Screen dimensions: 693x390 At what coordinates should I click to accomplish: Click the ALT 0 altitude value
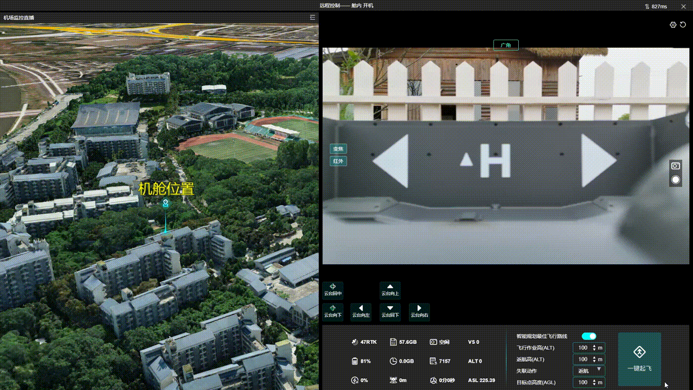[475, 361]
